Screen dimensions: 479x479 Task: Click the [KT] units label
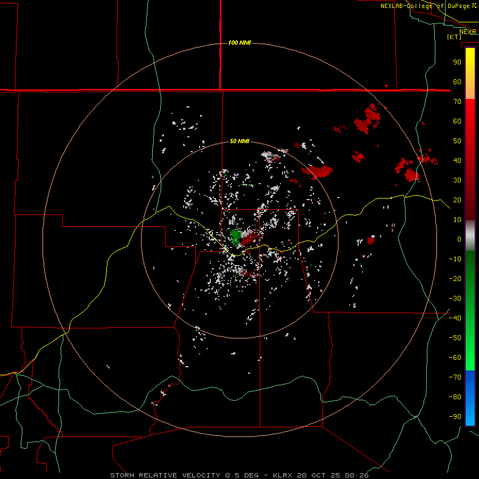pos(454,37)
